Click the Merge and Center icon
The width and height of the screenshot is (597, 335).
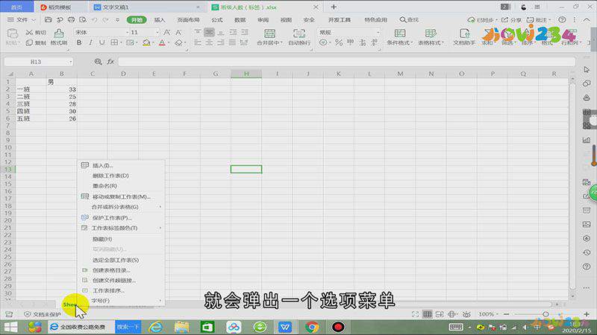269,33
